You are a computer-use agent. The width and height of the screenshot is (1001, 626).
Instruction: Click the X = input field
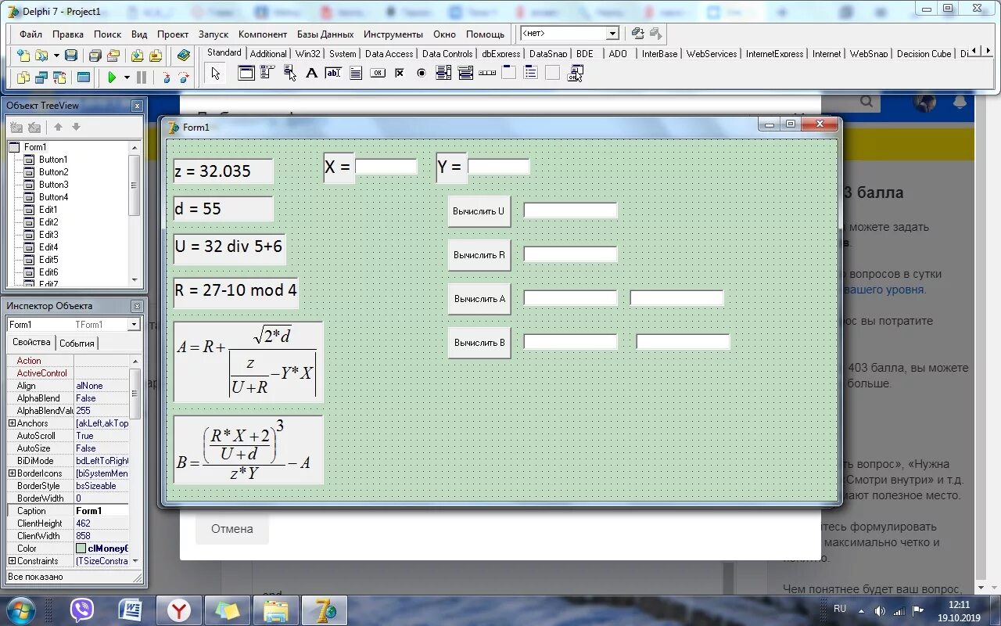(386, 167)
